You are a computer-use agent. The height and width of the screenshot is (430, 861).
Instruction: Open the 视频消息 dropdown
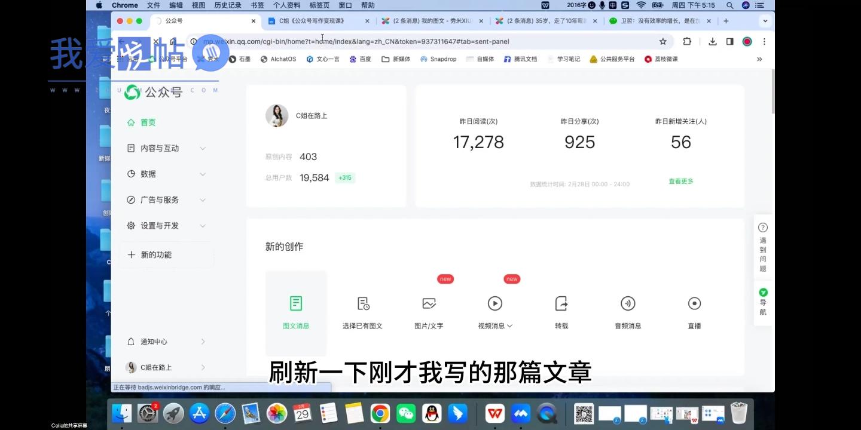tap(495, 325)
